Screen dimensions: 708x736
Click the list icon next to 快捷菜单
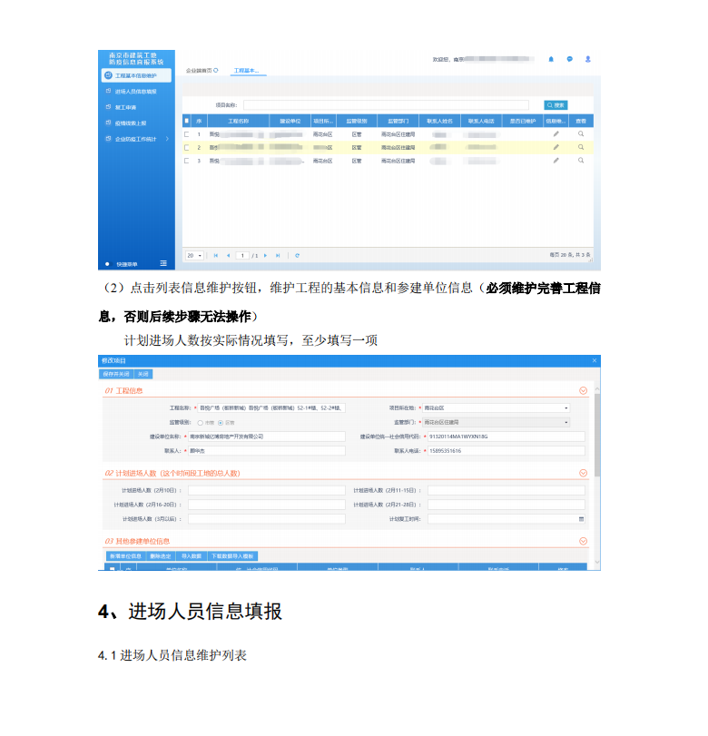[163, 263]
